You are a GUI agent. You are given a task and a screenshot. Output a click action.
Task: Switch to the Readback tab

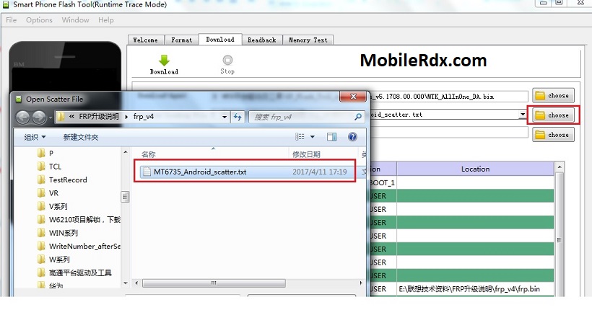pos(262,40)
